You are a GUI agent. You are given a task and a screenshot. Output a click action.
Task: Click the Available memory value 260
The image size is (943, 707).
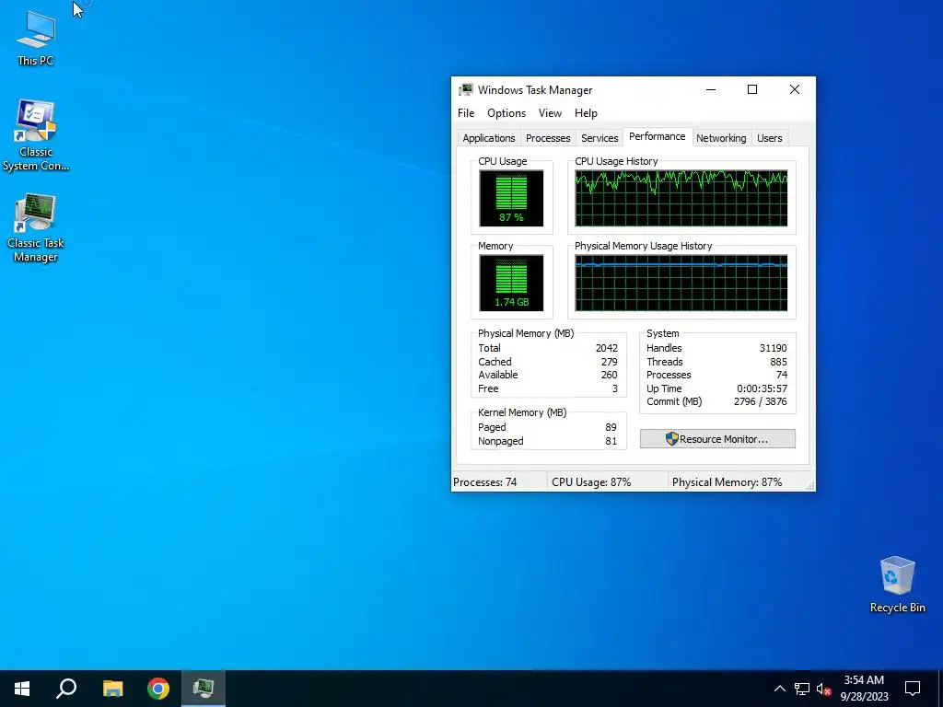point(610,376)
